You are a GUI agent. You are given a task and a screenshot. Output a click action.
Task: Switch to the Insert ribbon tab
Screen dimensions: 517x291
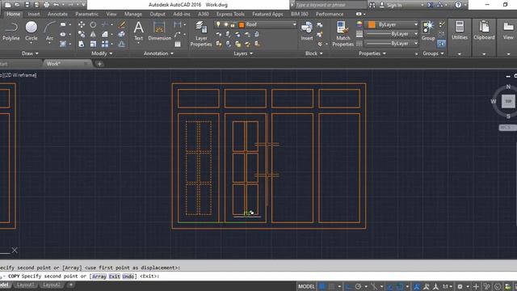click(34, 15)
